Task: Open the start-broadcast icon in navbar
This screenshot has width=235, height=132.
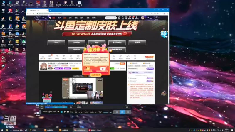Action: [126, 18]
